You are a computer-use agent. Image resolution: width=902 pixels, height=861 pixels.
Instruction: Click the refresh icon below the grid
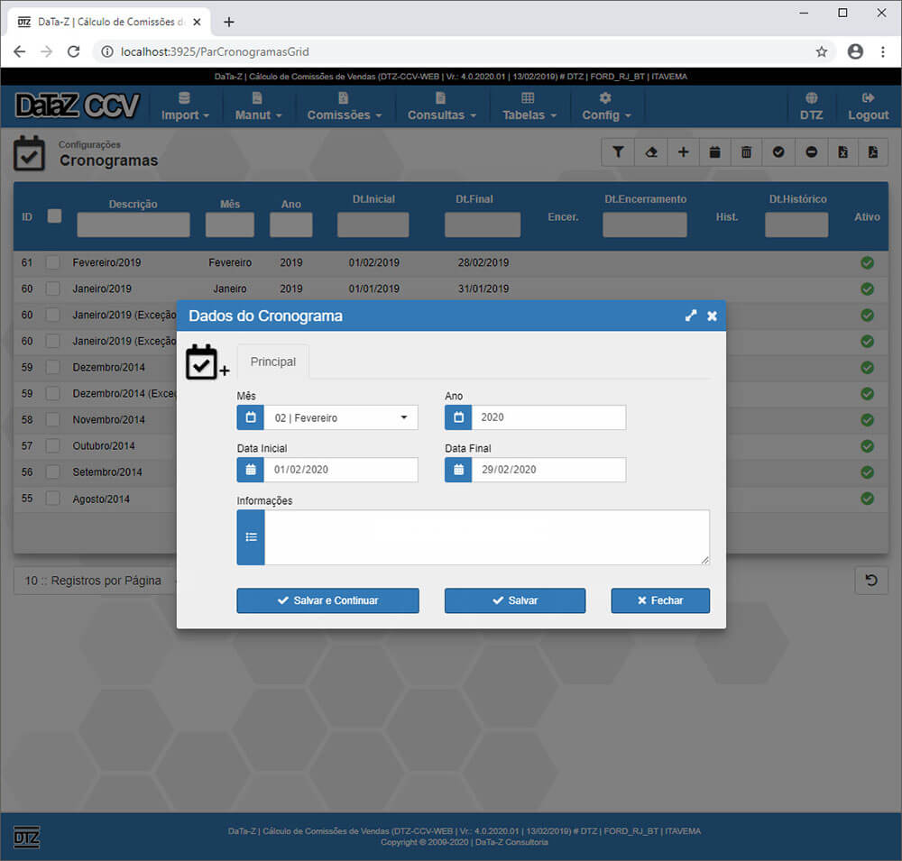[871, 581]
